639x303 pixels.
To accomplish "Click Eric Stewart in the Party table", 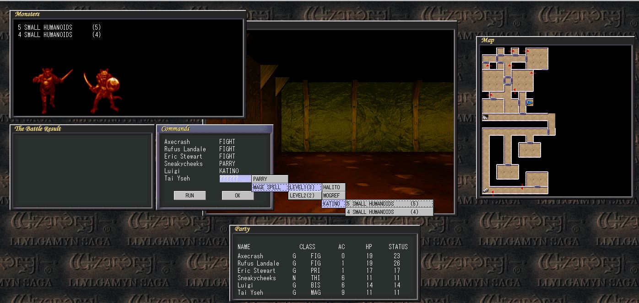I will click(x=256, y=271).
